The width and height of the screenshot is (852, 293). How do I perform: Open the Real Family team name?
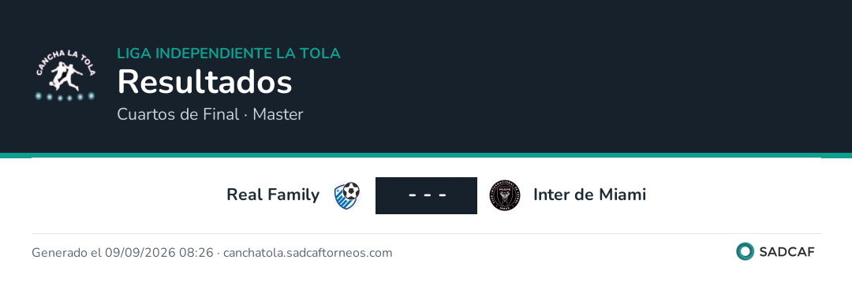[x=273, y=195]
